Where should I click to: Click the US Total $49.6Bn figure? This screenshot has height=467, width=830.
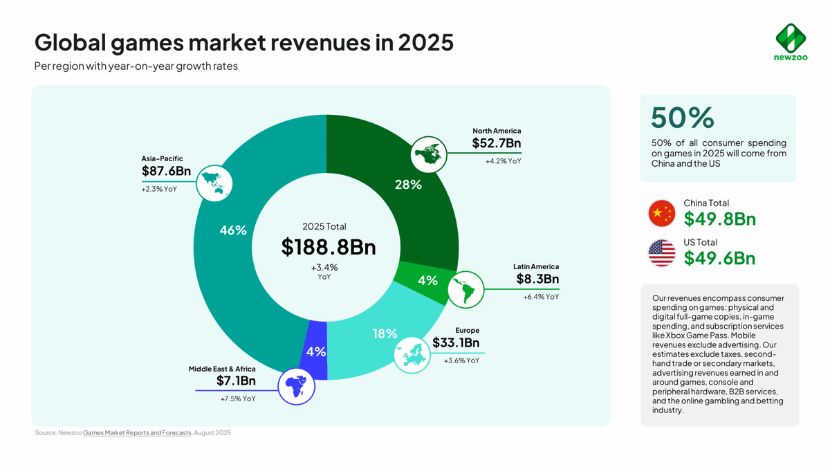pyautogui.click(x=719, y=258)
